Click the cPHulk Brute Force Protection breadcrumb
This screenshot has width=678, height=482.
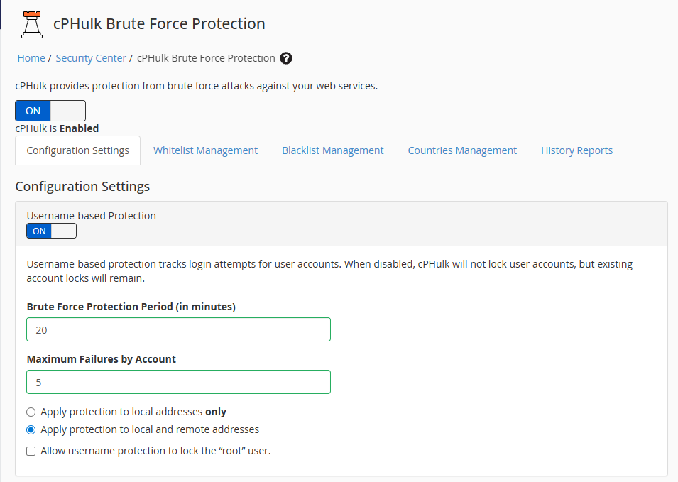point(204,58)
